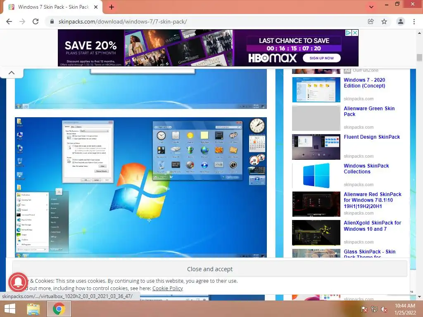Open the Chrome profile avatar
Image resolution: width=423 pixels, height=317 pixels.
click(x=401, y=21)
